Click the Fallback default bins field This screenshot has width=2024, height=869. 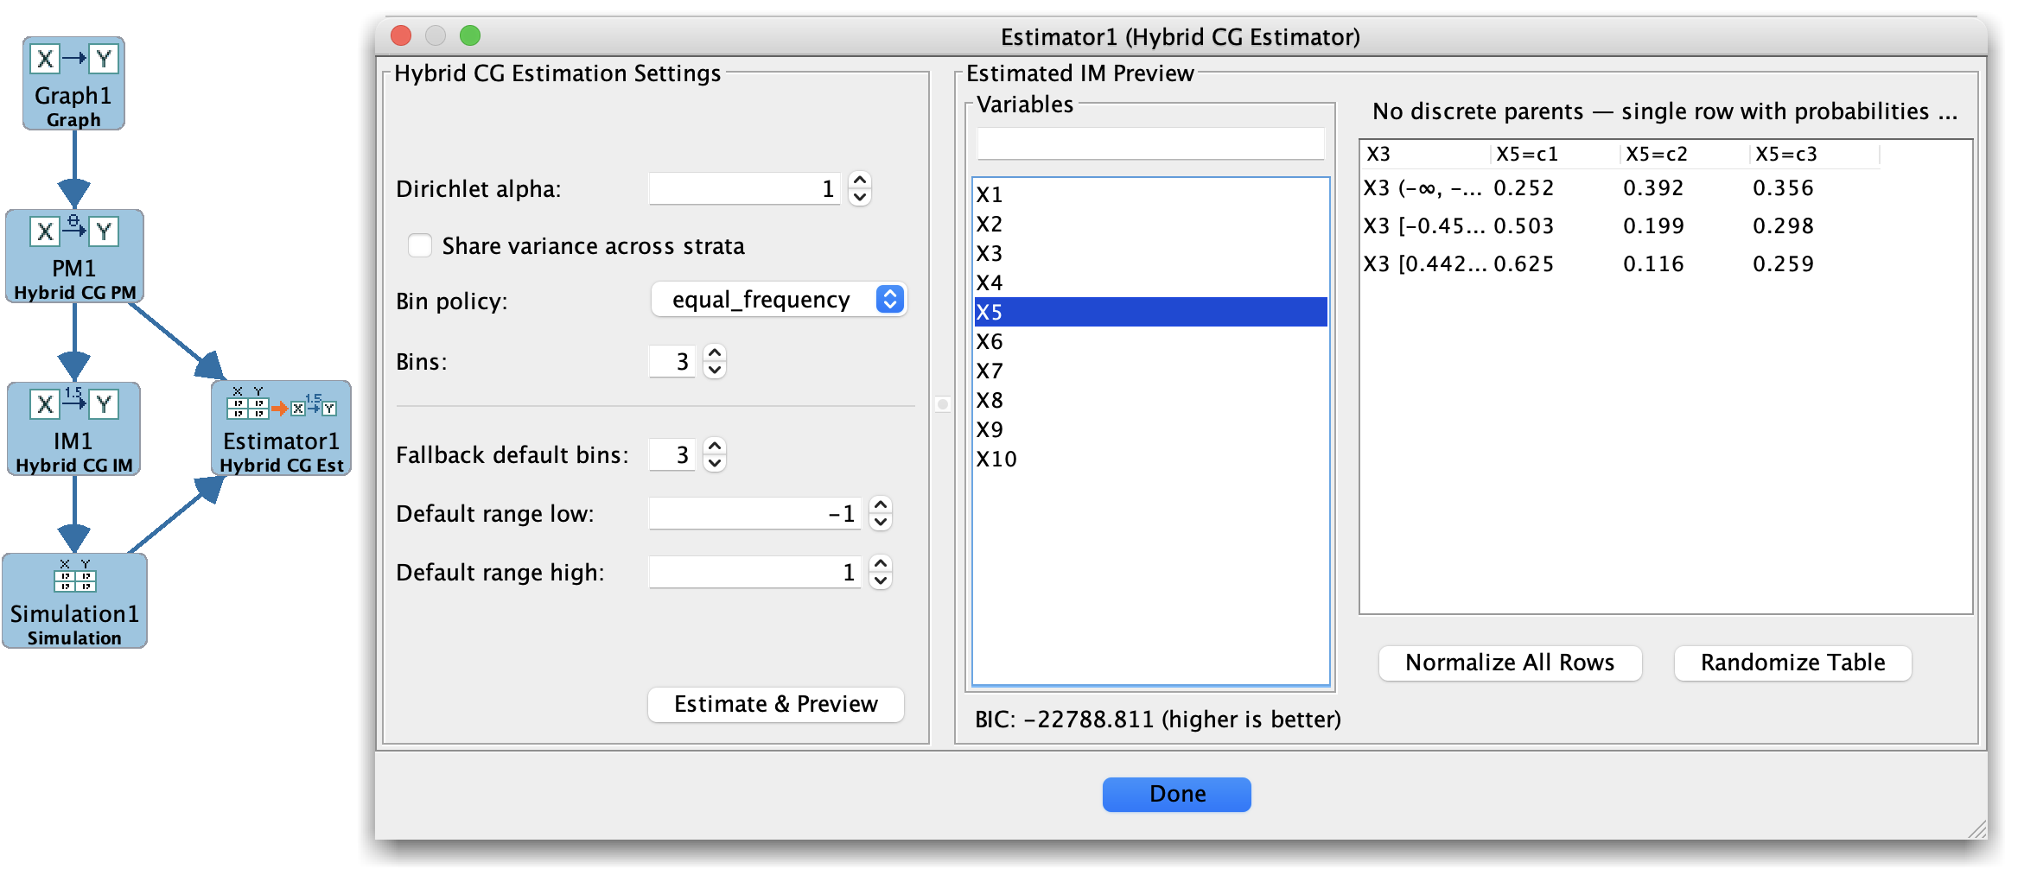tap(672, 454)
